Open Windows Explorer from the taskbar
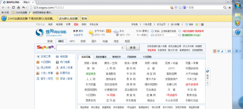The image size is (243, 109). click(238, 16)
